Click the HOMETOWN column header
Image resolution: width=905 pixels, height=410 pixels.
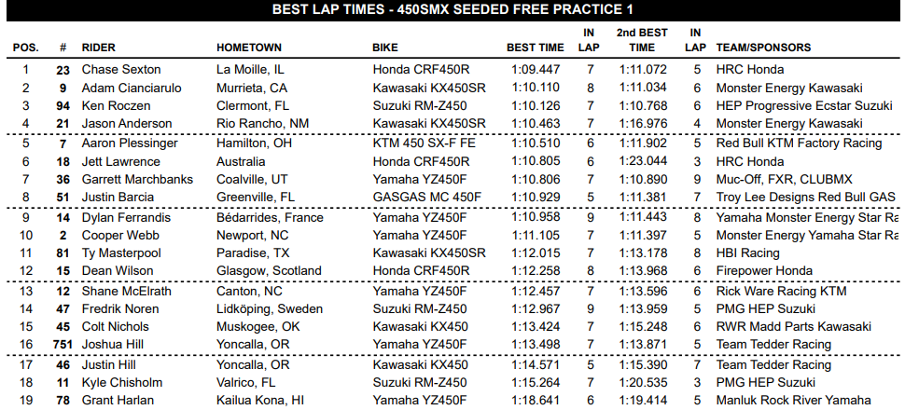247,48
